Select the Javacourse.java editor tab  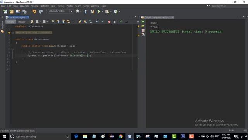click(x=17, y=17)
